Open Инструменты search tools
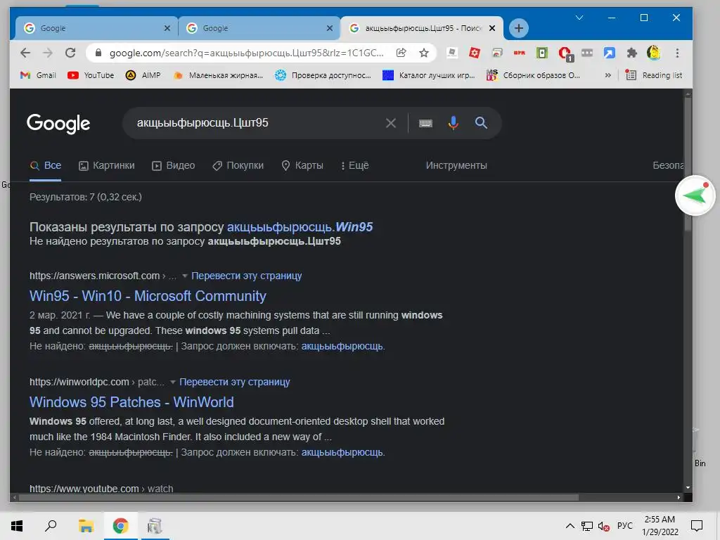The width and height of the screenshot is (720, 540). pyautogui.click(x=456, y=165)
